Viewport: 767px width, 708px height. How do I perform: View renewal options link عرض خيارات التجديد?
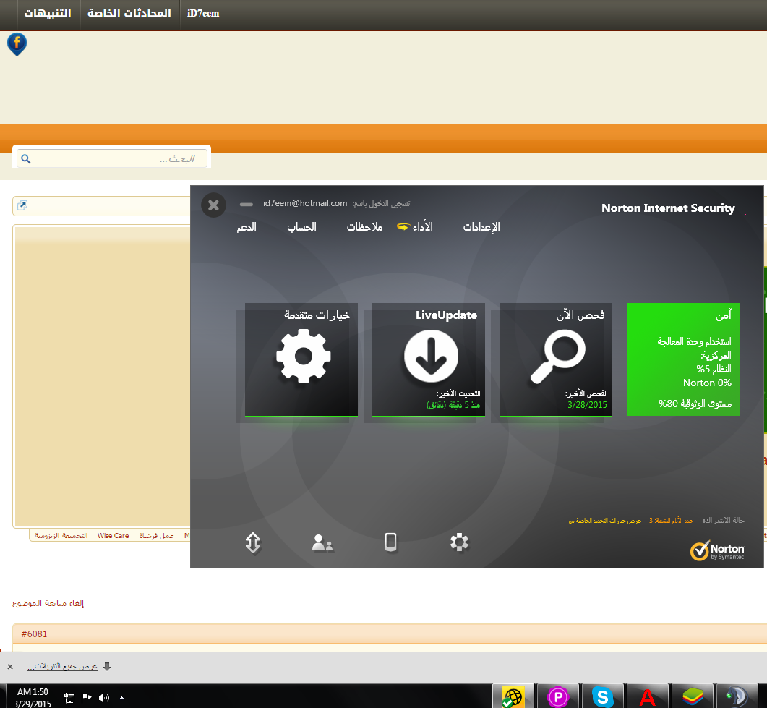(604, 521)
